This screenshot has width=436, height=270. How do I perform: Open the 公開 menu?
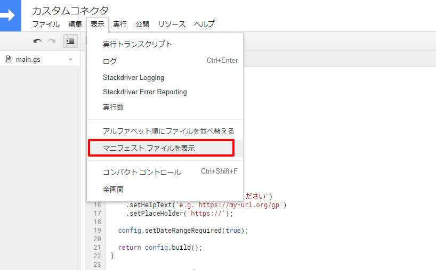[x=142, y=24]
